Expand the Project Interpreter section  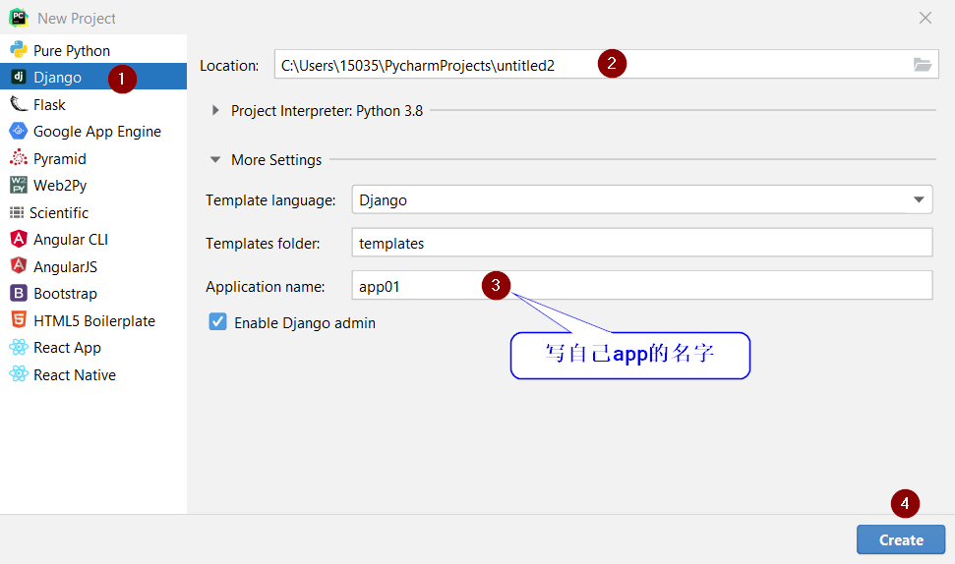(x=216, y=111)
